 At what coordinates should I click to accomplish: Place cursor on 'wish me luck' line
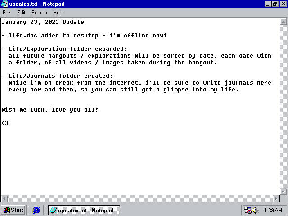tap(49, 110)
